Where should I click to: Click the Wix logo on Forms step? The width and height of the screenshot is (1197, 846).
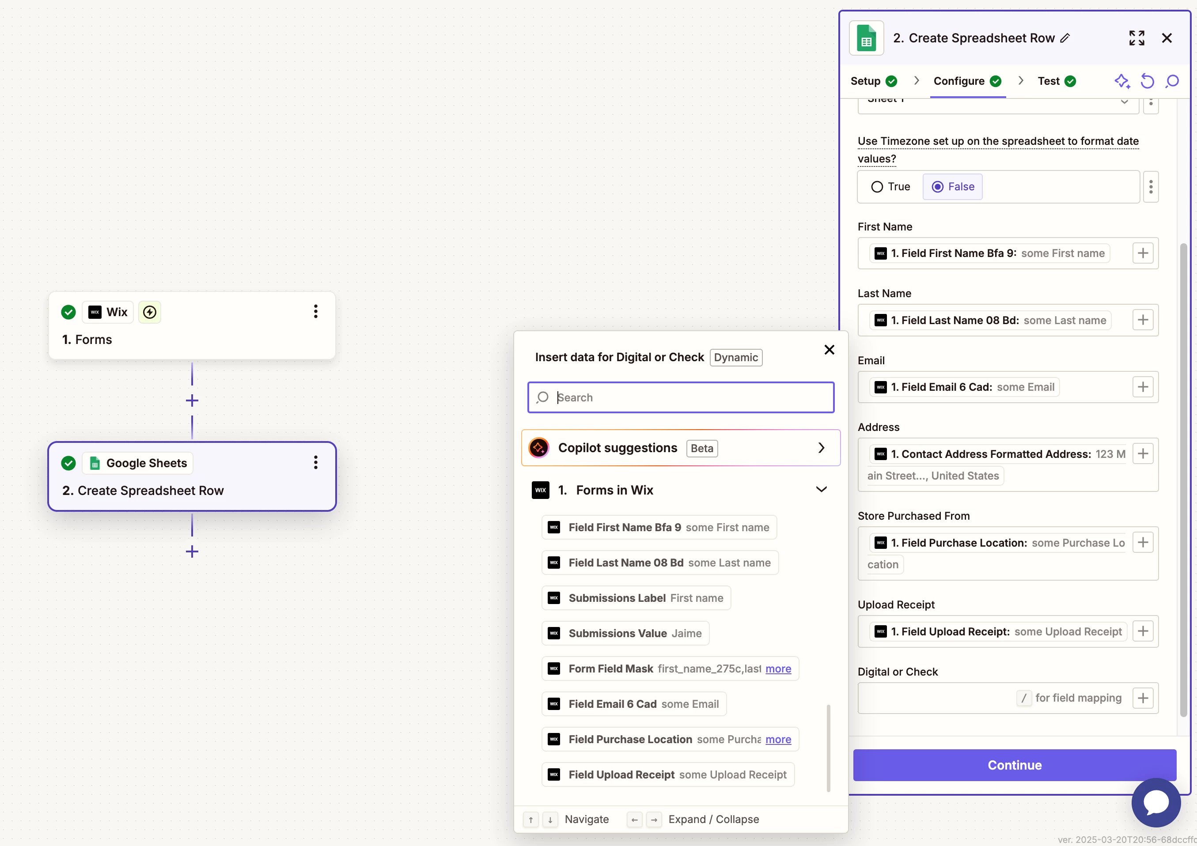[95, 312]
